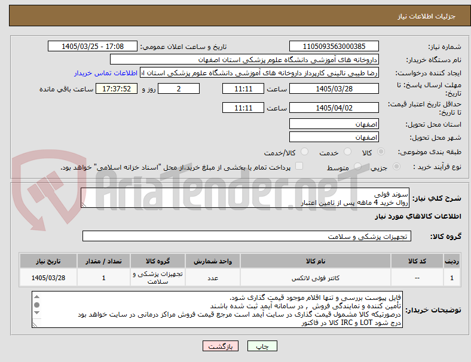Click the remaining days field showing 2

pos(179,89)
